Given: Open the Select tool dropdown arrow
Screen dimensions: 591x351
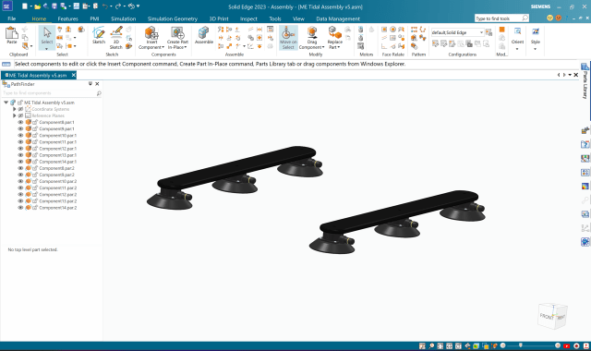Looking at the screenshot, I should [47, 49].
